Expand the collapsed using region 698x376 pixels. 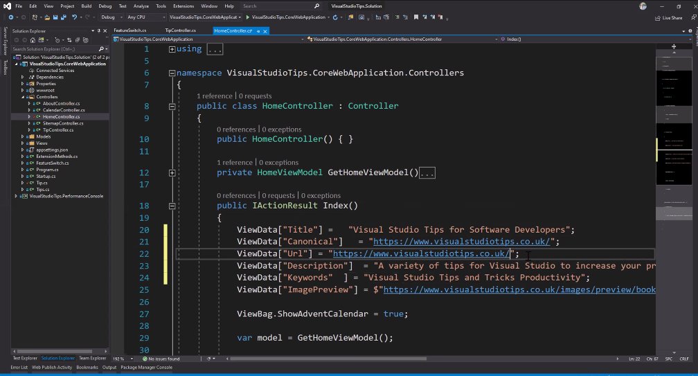coord(172,49)
